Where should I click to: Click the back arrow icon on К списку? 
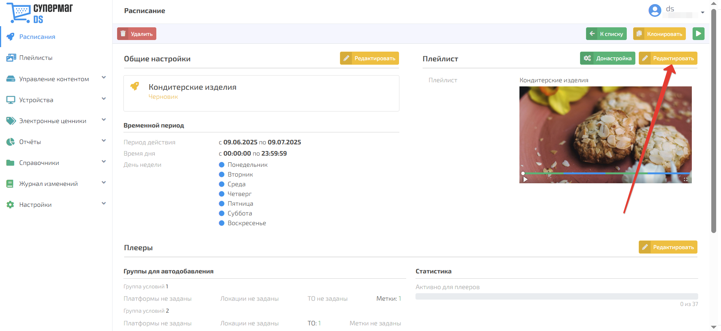pos(592,34)
